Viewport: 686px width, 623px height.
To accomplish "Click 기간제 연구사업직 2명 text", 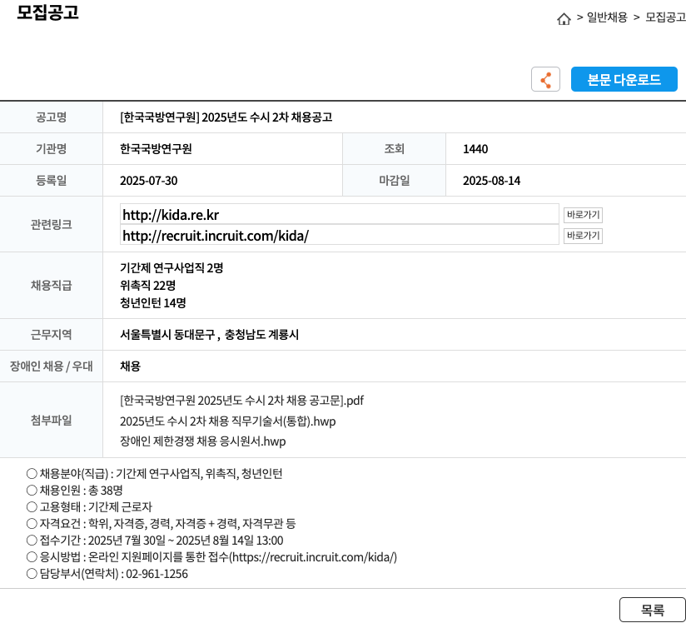I will 172,268.
